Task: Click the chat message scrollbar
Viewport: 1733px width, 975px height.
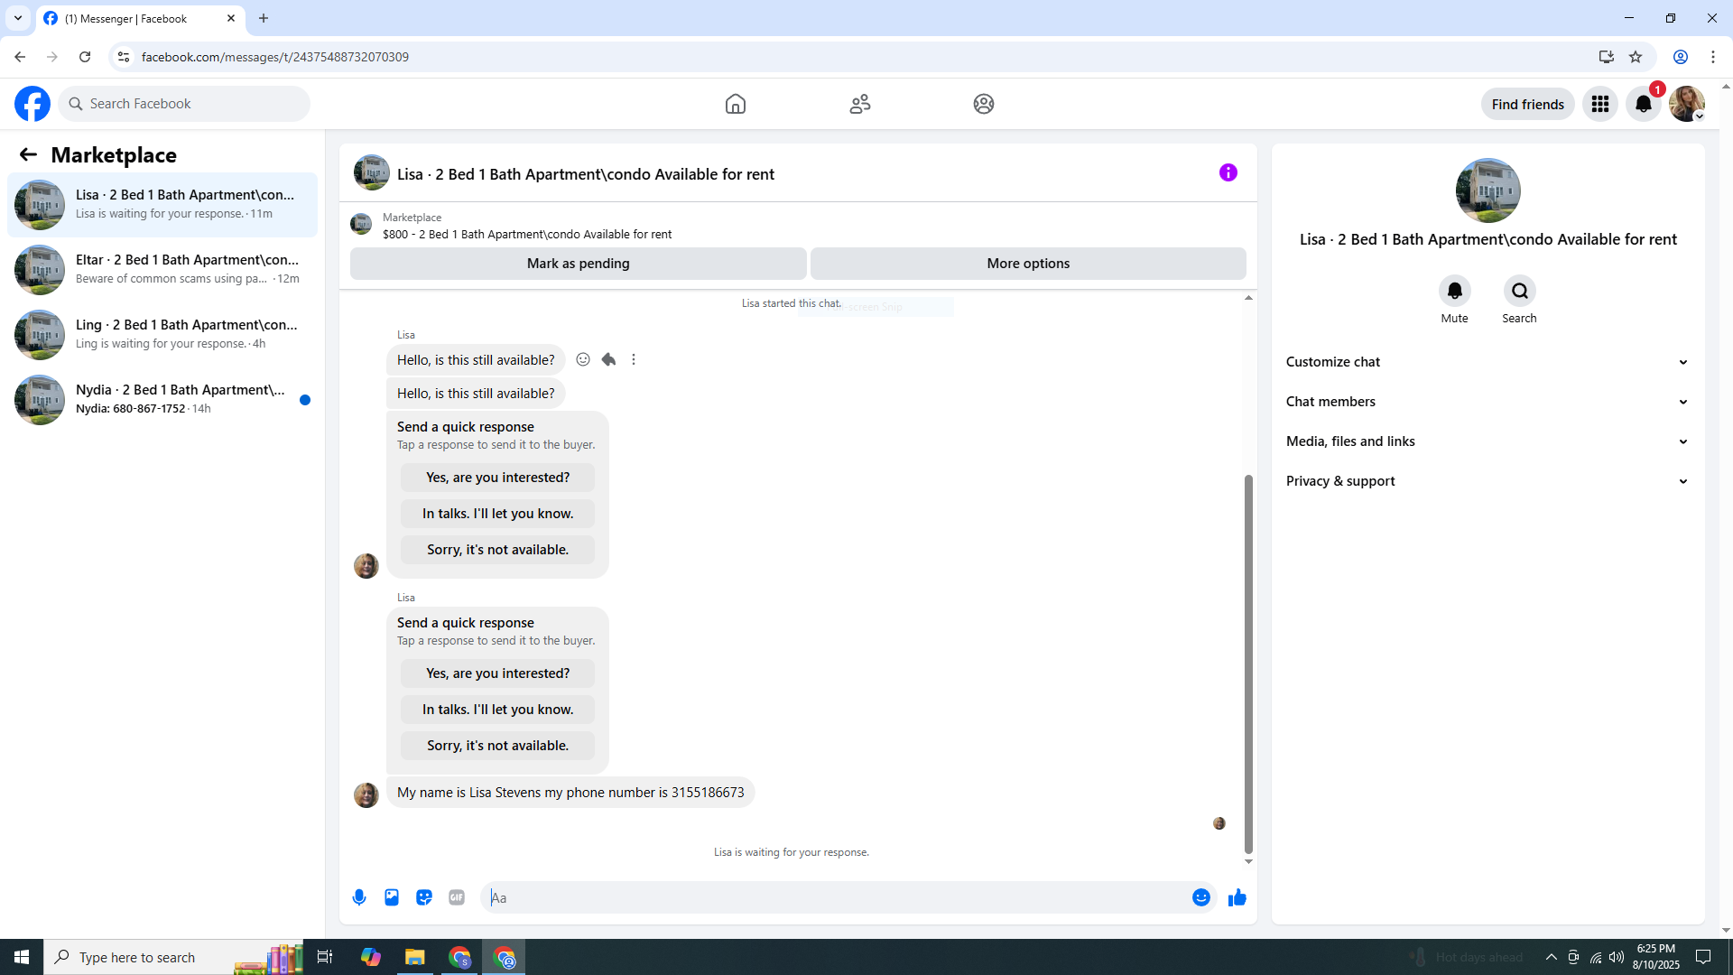Action: tap(1248, 663)
